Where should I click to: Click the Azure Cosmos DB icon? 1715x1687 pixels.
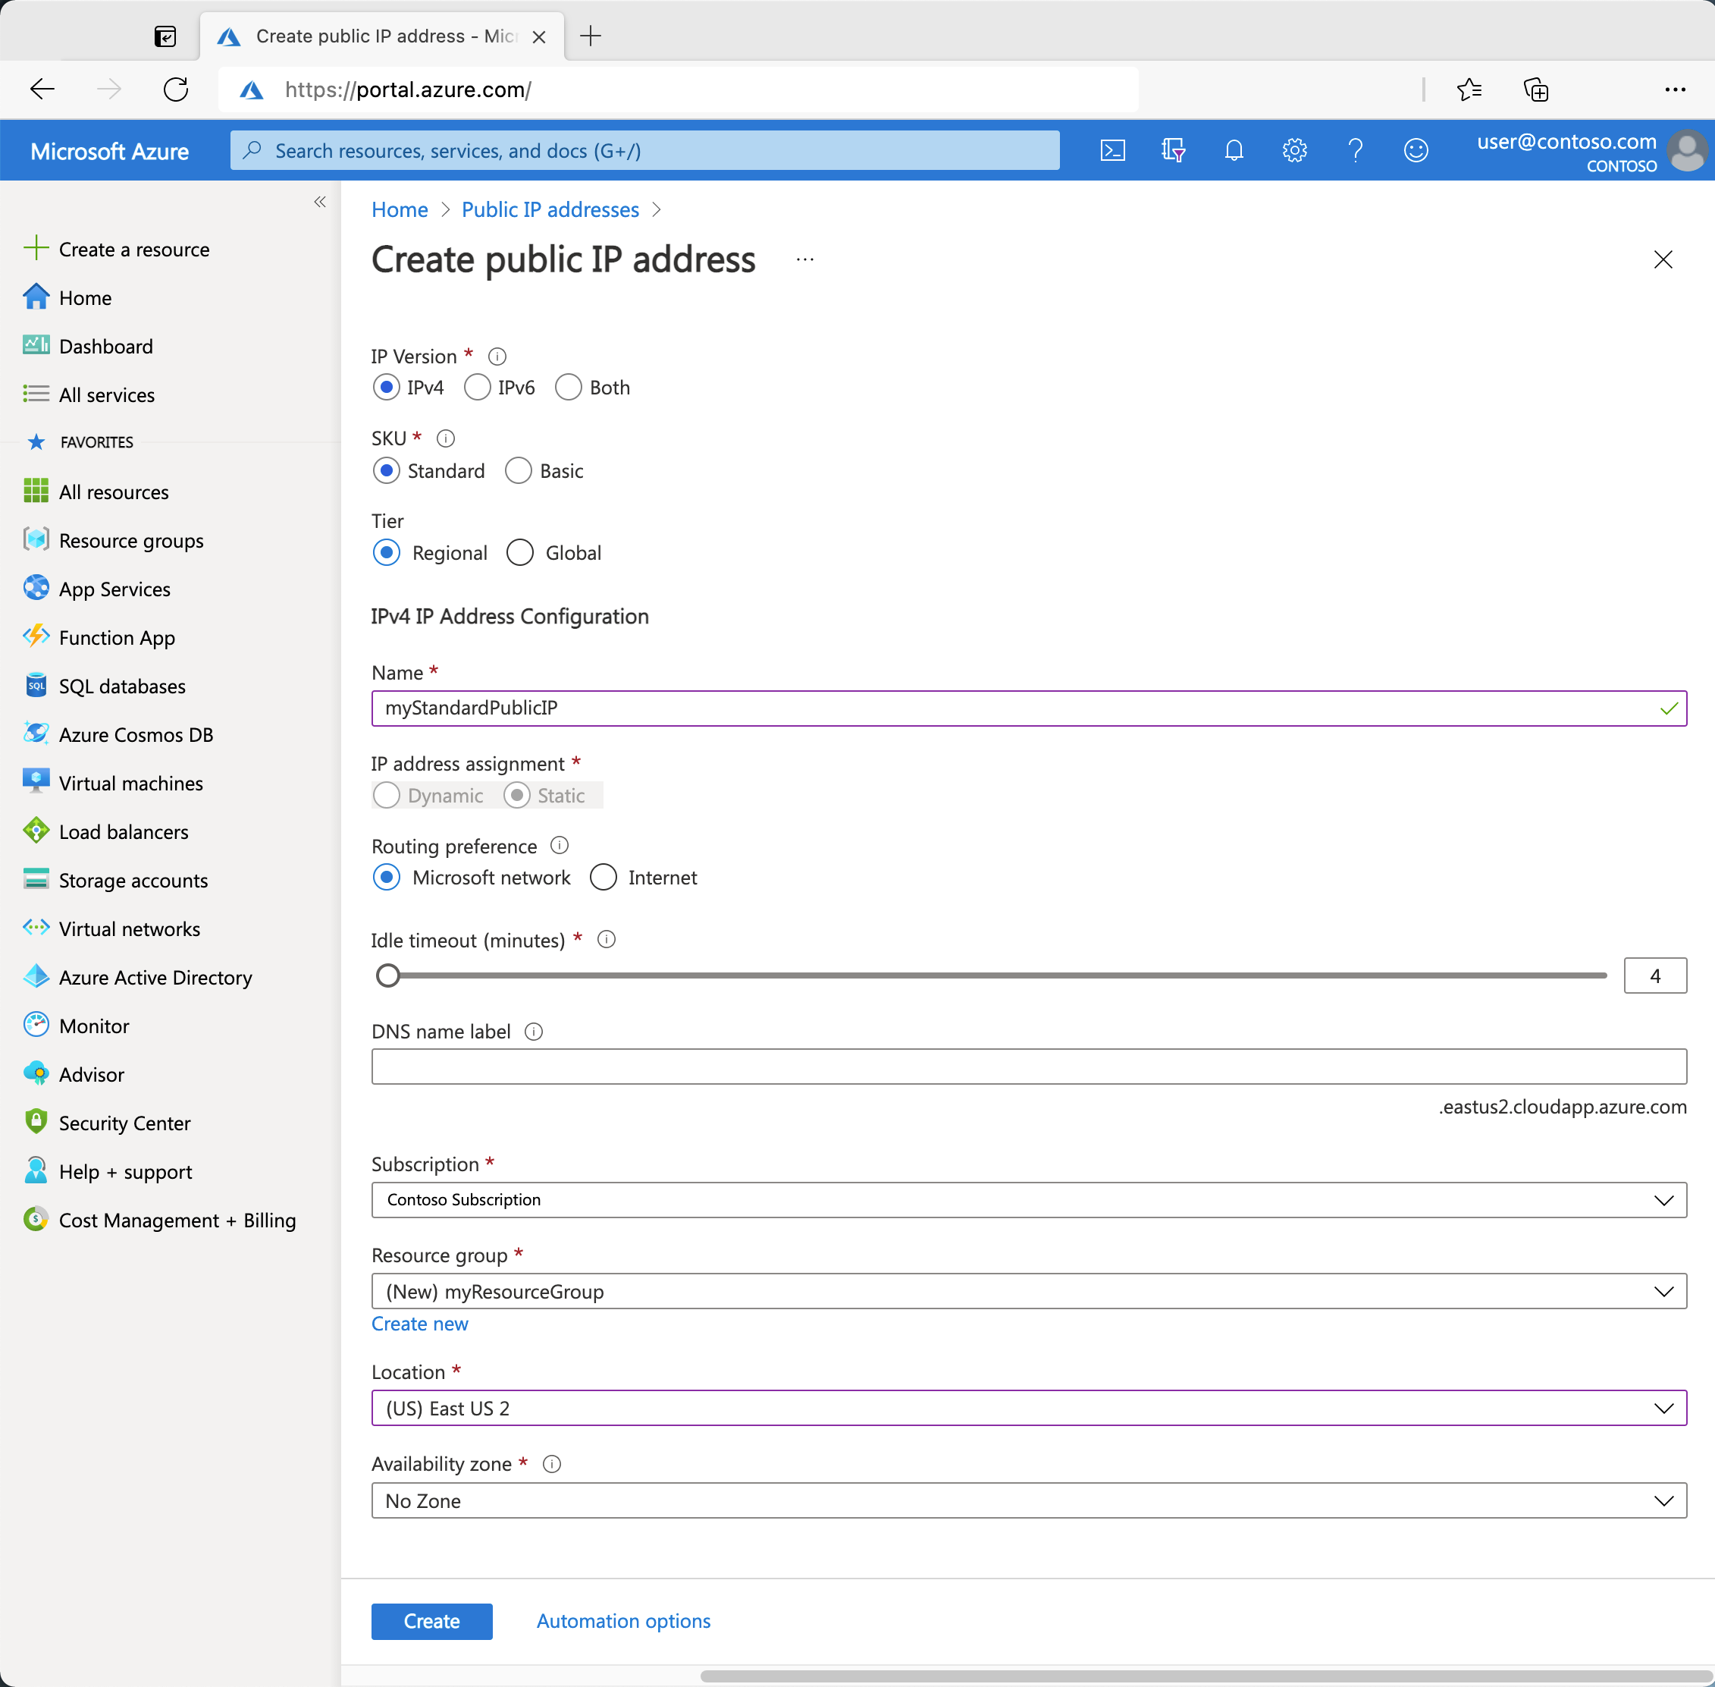click(x=36, y=734)
